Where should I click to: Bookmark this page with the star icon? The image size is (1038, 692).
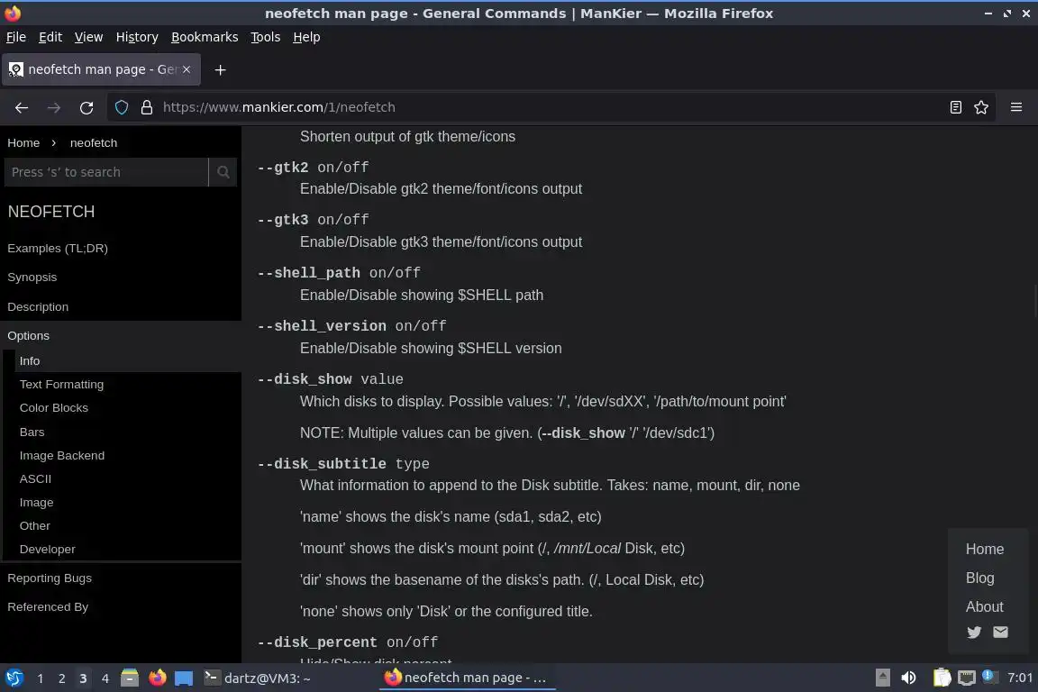(981, 107)
